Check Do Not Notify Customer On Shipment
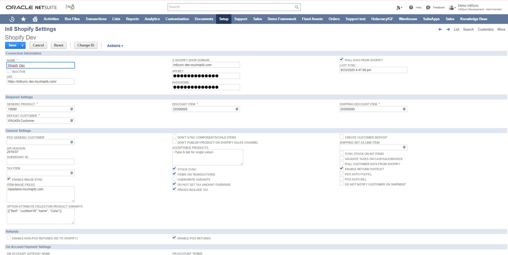 coord(342,184)
